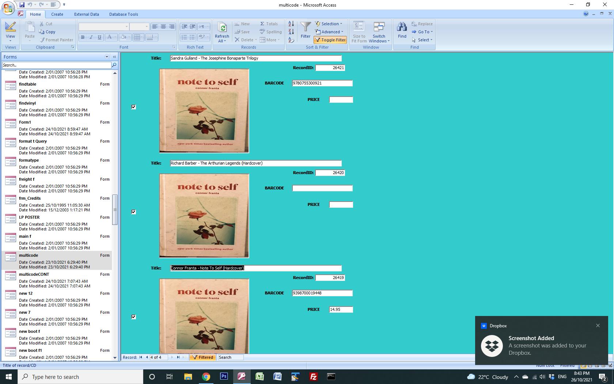This screenshot has width=614, height=384.
Task: Click the Office button logo
Action: 8,8
